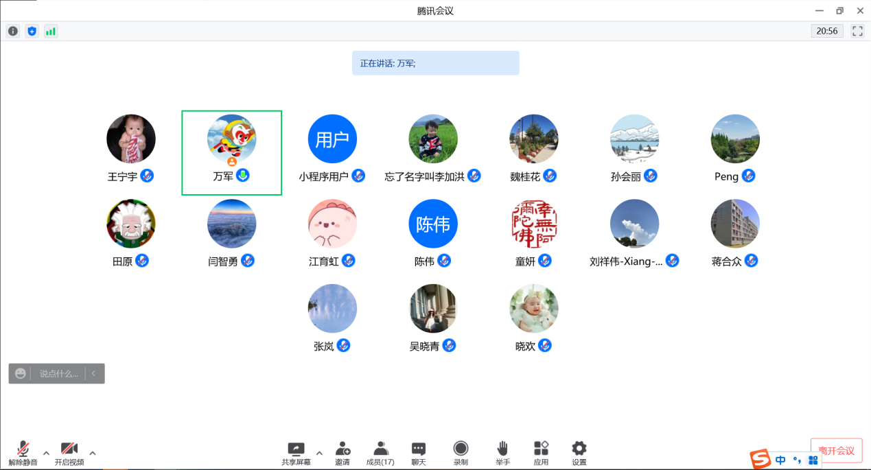Expand video options arrow beside 开启视频

[93, 453]
